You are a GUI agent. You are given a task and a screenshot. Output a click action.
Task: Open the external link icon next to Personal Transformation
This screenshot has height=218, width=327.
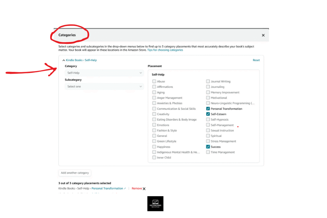click(125, 188)
